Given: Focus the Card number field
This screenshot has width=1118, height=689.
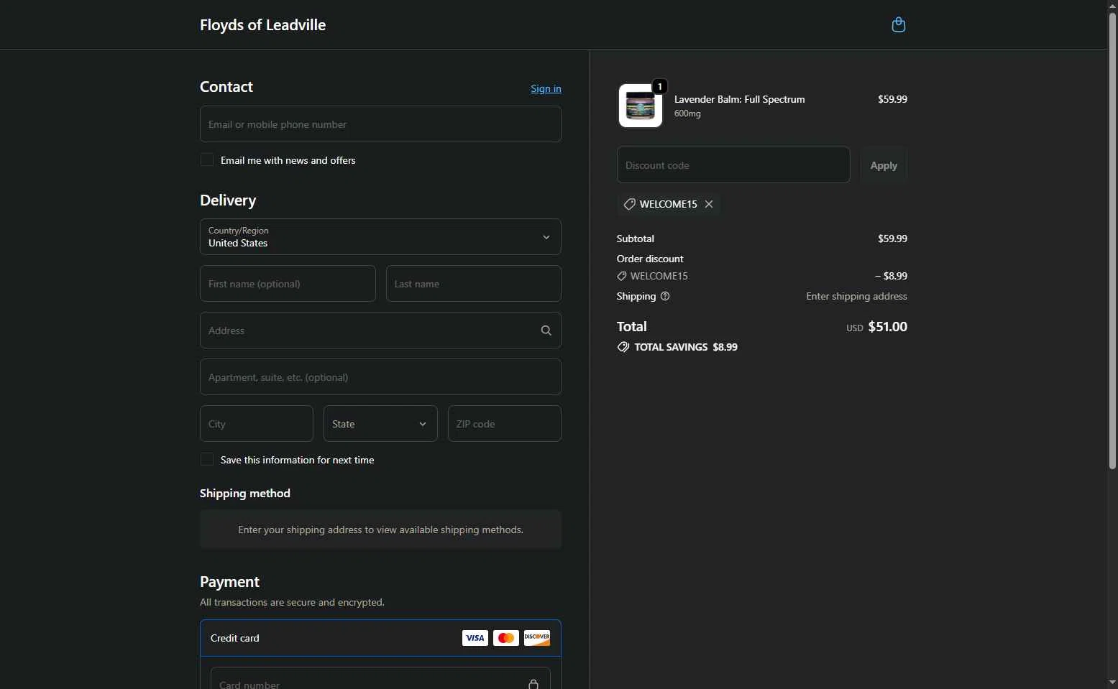Looking at the screenshot, I should tap(380, 678).
